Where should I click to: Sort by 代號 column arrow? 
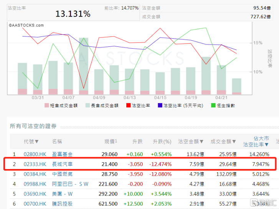(x=37, y=142)
